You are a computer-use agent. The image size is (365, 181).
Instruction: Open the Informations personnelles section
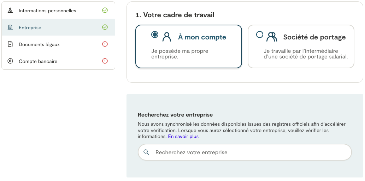pyautogui.click(x=47, y=11)
